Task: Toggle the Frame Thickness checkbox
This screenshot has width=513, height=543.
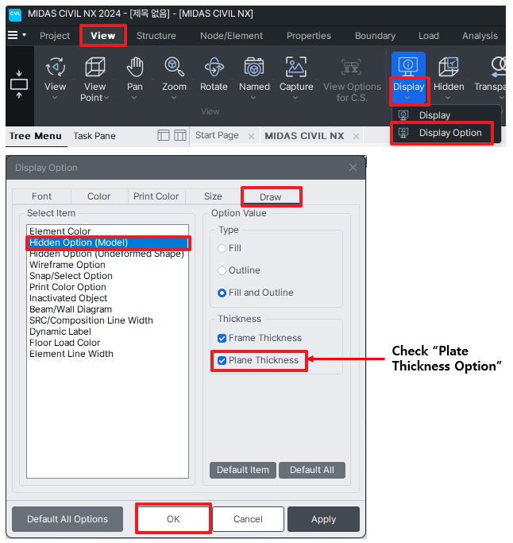Action: tap(222, 339)
